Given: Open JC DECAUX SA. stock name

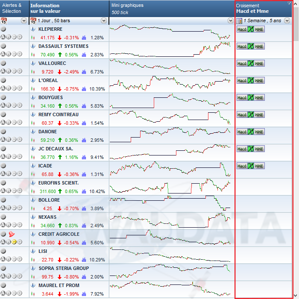Looking at the screenshot, I should [x=56, y=149].
